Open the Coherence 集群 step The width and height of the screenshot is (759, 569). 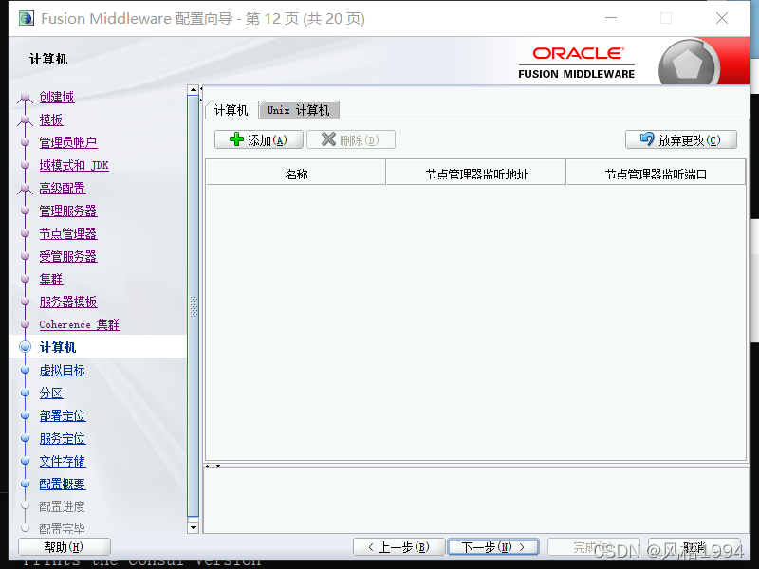[80, 324]
